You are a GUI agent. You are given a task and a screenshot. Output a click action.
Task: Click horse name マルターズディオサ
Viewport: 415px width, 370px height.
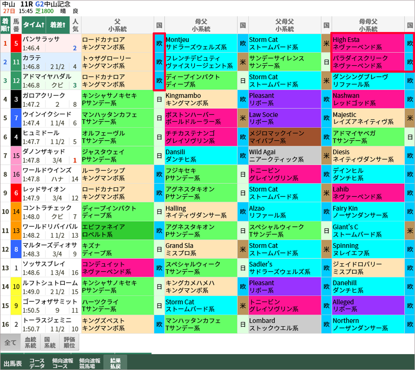click(50, 245)
